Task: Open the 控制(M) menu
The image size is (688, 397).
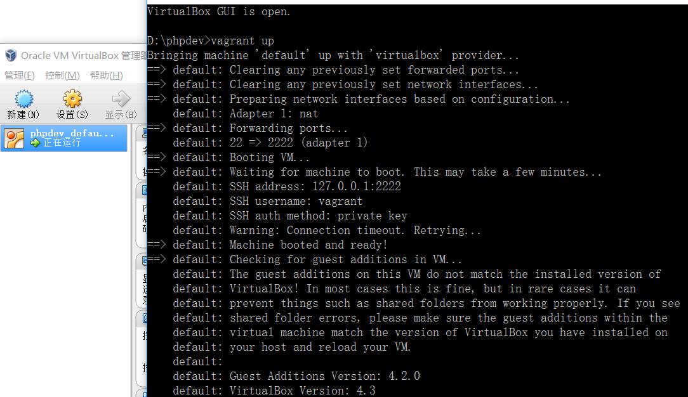Action: click(x=62, y=75)
